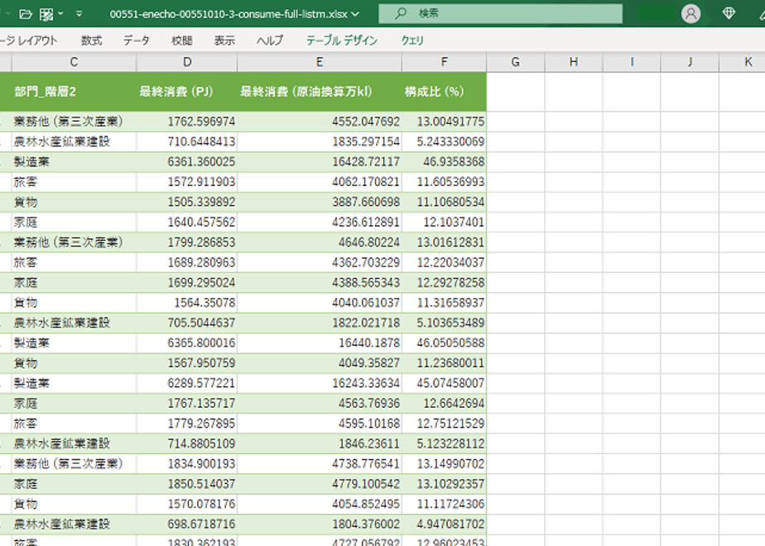The image size is (765, 546).
Task: Select cell with value 1799.286853
Action: point(187,242)
